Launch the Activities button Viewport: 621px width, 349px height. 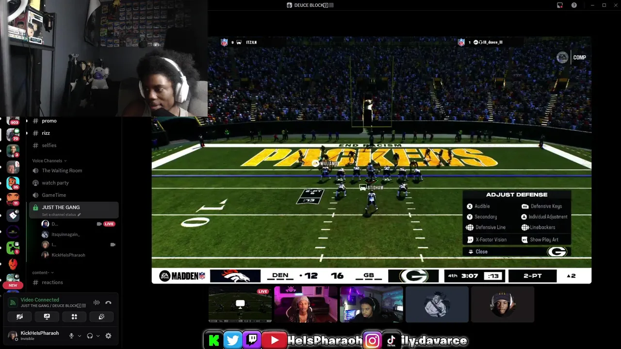[74, 317]
